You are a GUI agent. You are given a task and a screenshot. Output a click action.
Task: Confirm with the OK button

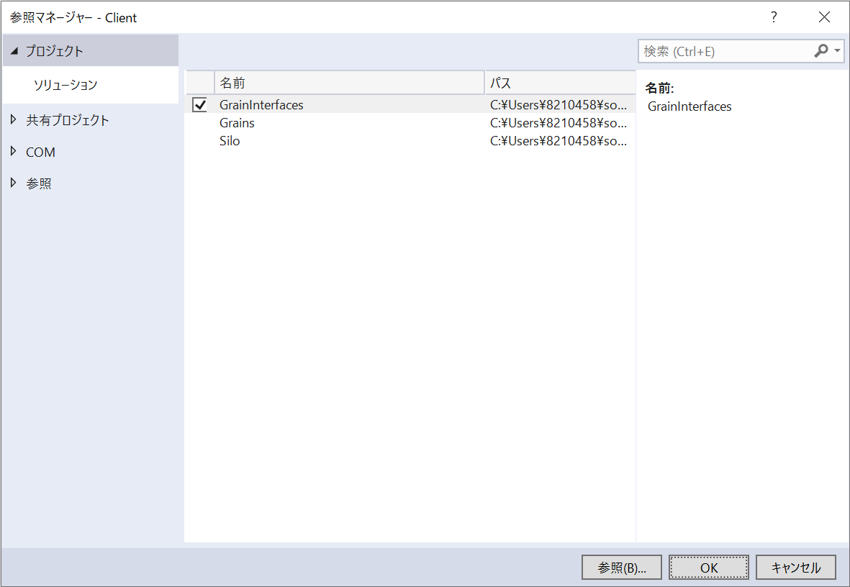pyautogui.click(x=709, y=568)
